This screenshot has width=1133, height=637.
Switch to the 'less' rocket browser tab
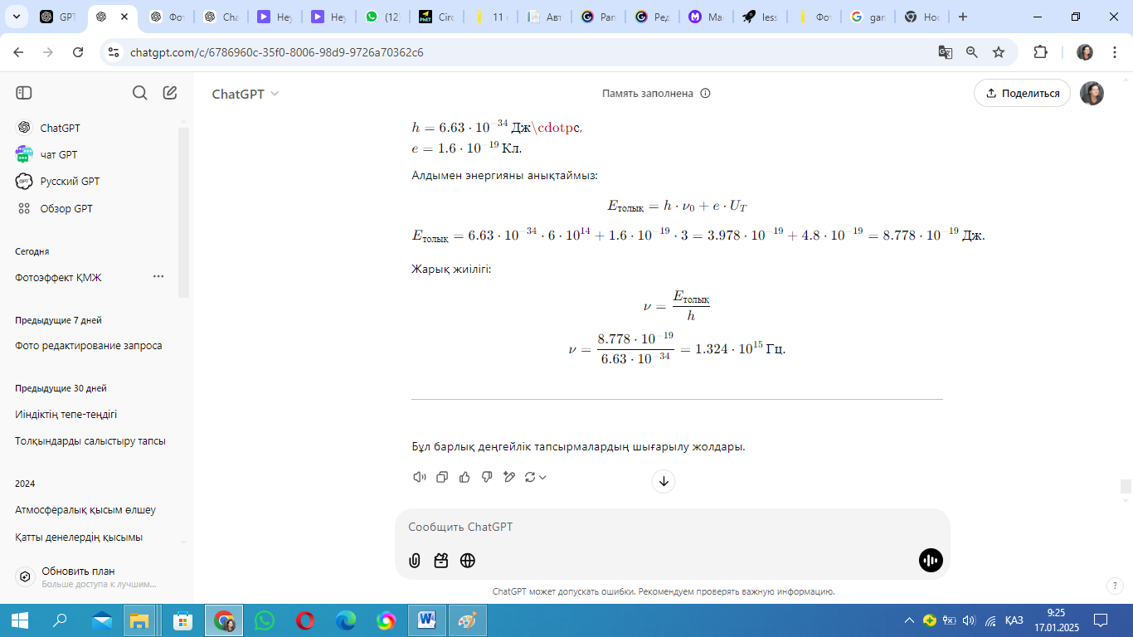tap(759, 17)
